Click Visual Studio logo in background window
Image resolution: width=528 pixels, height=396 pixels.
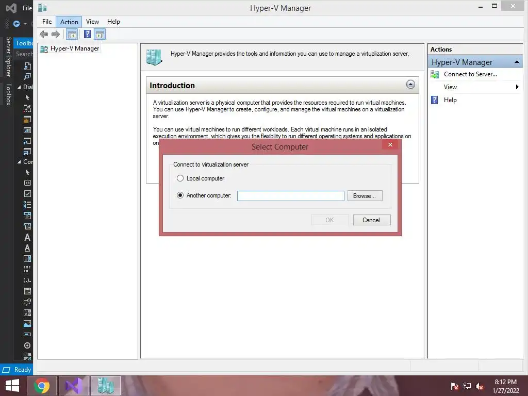tap(11, 8)
